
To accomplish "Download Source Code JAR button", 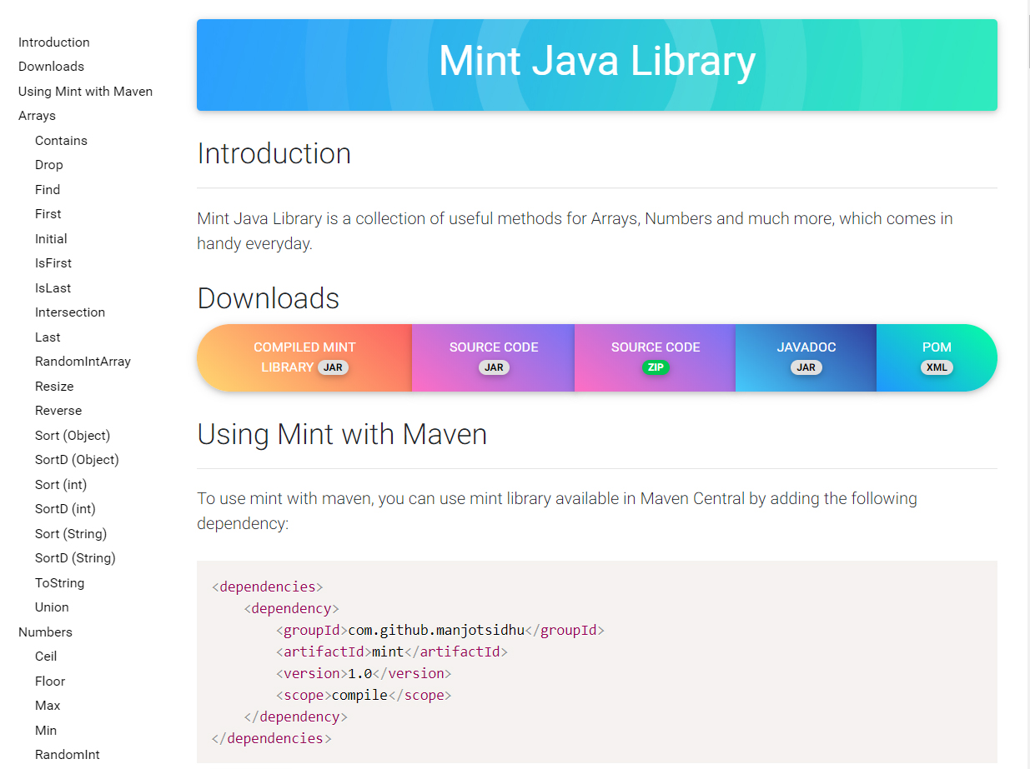I will pos(494,357).
